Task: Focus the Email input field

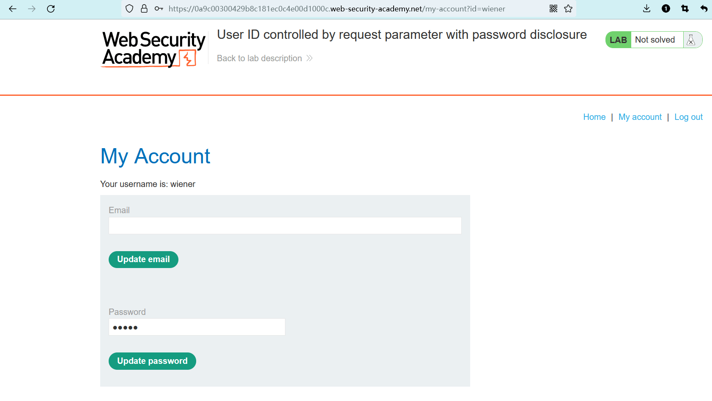Action: pyautogui.click(x=285, y=226)
